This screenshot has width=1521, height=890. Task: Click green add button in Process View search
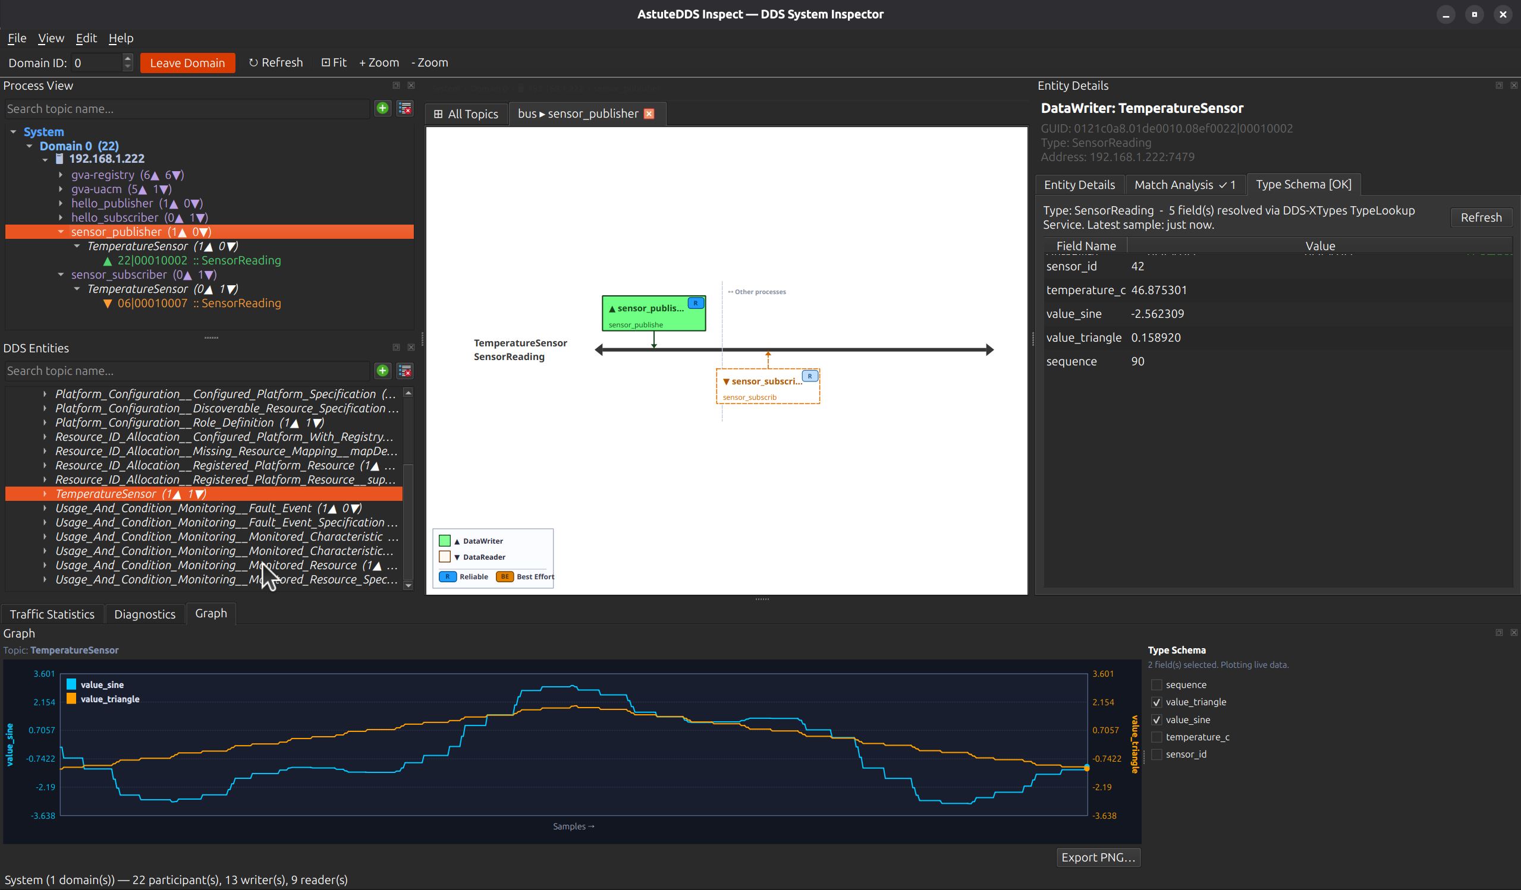(x=382, y=109)
